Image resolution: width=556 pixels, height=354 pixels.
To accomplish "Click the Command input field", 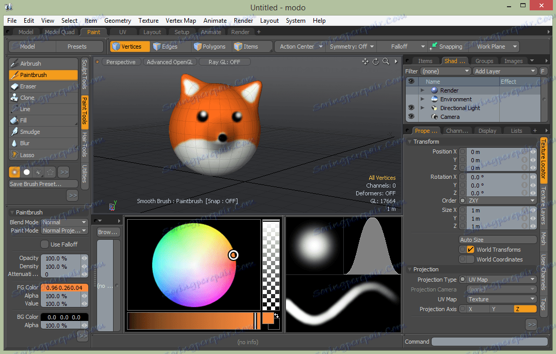I will click(489, 342).
